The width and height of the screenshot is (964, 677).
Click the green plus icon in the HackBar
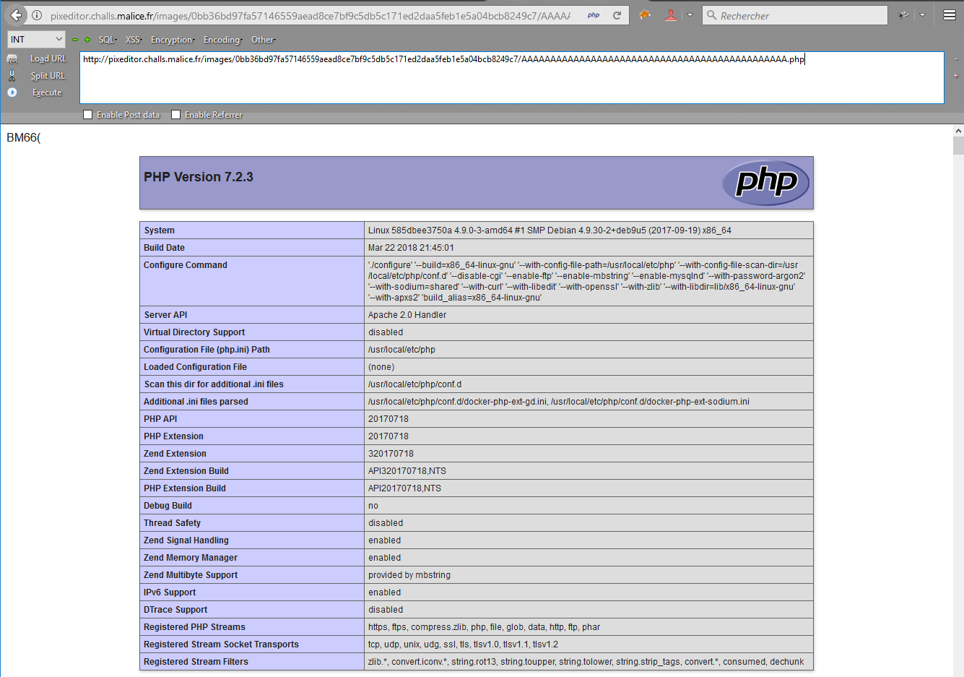tap(87, 40)
